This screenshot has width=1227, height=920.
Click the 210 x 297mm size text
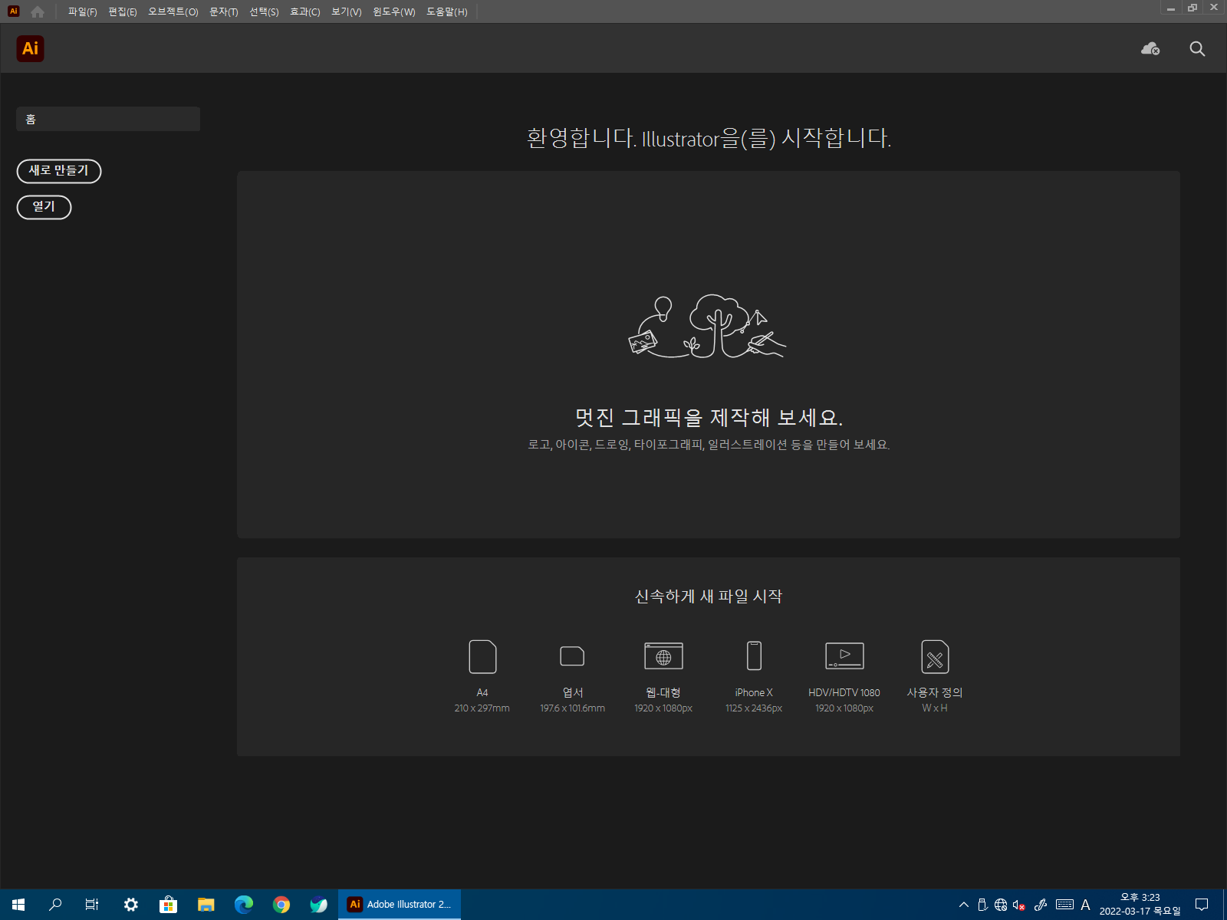[482, 708]
